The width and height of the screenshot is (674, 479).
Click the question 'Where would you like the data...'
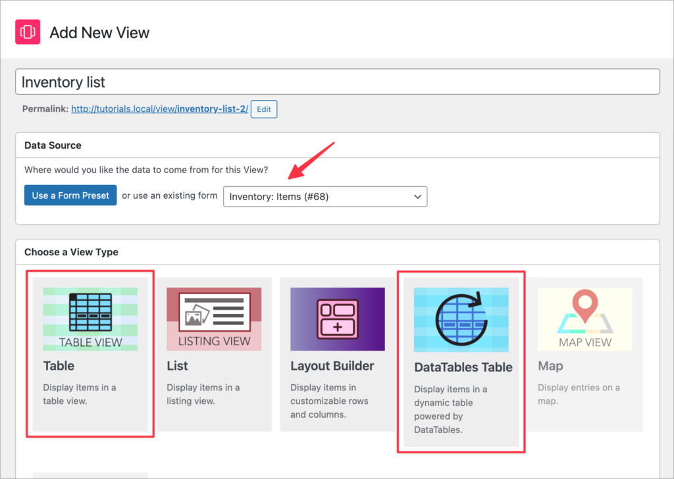(146, 170)
